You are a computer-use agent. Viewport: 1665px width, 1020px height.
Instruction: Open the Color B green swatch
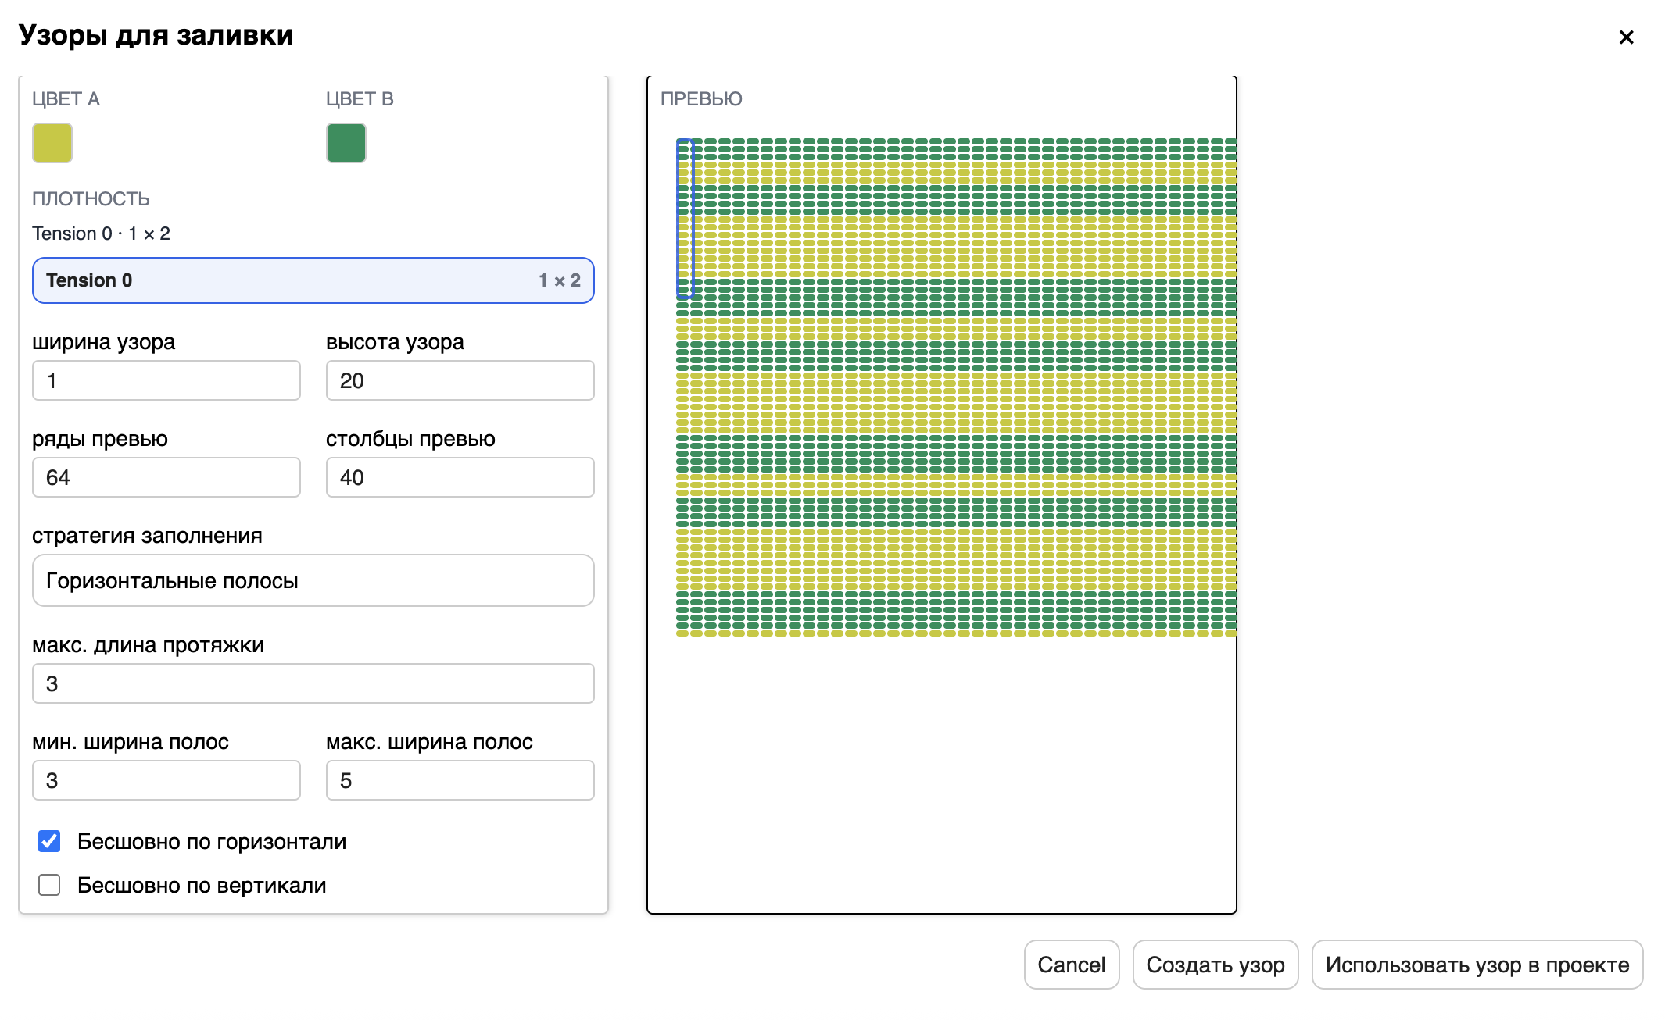[x=346, y=143]
